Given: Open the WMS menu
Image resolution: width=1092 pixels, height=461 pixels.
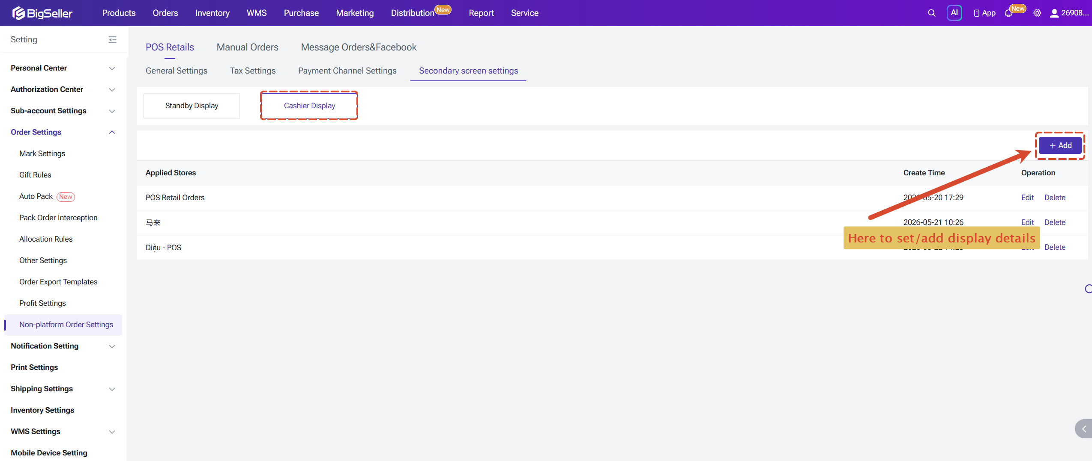Looking at the screenshot, I should click(x=257, y=13).
